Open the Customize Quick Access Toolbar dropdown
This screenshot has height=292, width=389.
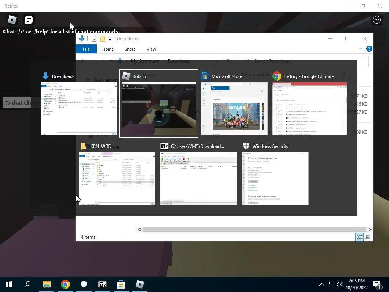[x=109, y=39]
